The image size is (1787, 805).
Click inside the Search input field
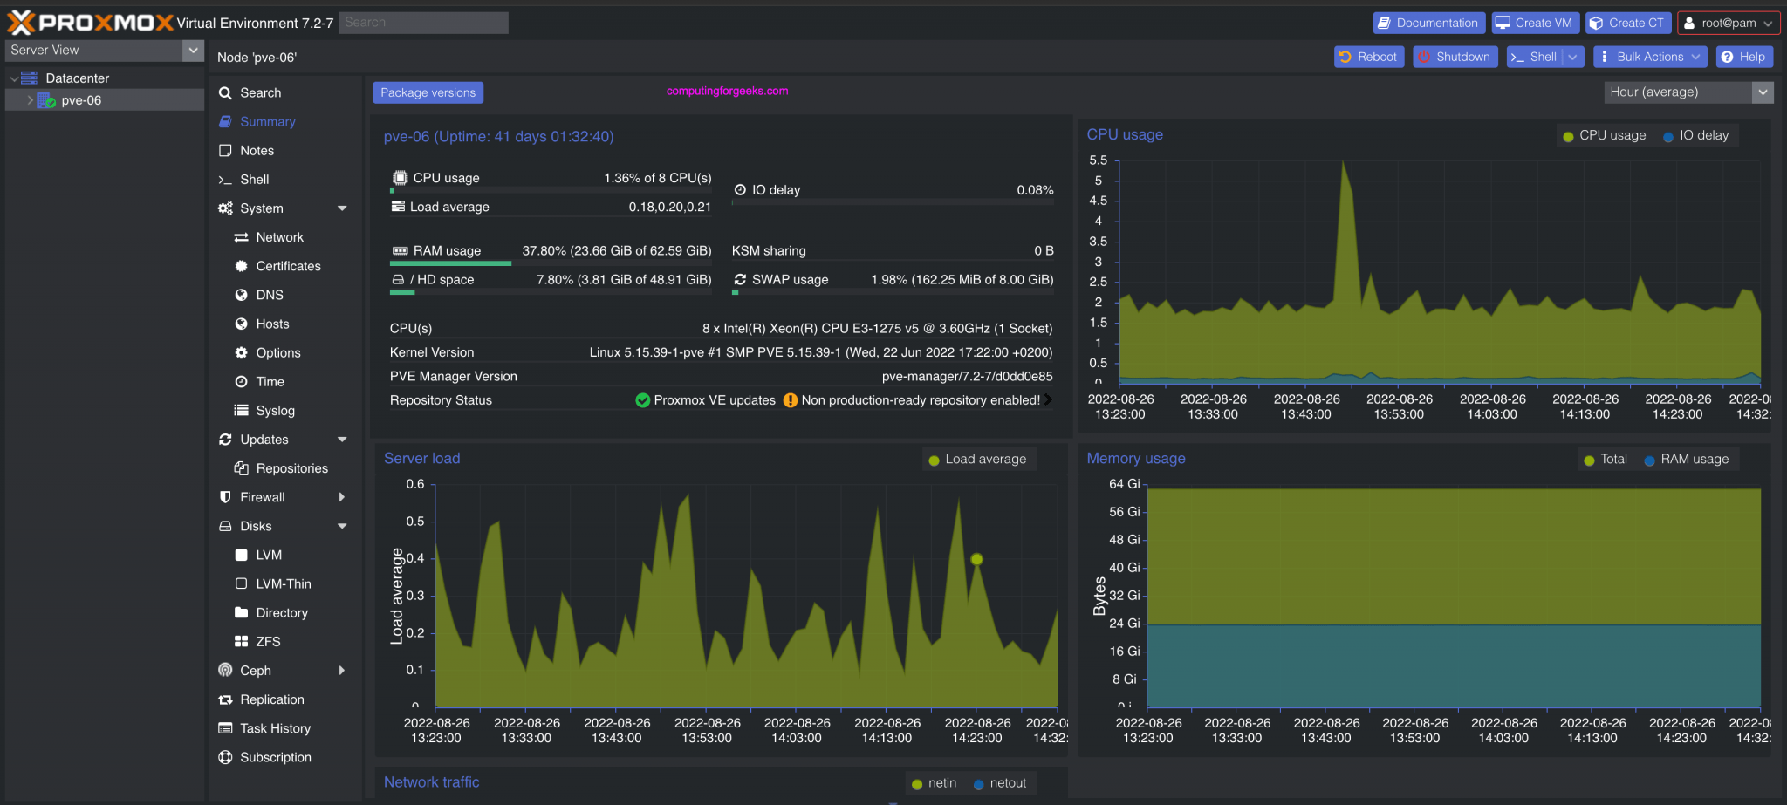[x=422, y=22]
